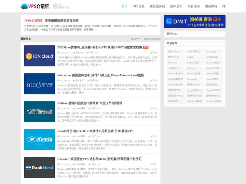Click the 虚拟主机 category of interserver article

pyautogui.click(x=79, y=80)
